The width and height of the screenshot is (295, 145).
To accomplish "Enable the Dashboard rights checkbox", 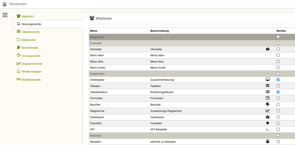I will point(278,117).
